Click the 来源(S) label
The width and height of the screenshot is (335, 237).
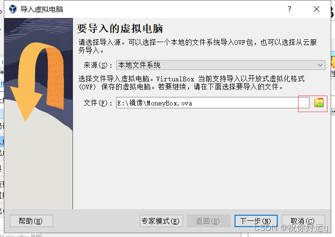pos(98,65)
